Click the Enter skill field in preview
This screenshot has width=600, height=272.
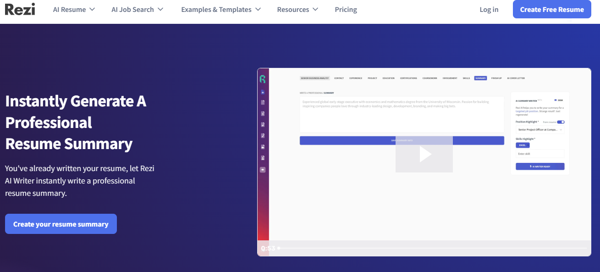[540, 154]
